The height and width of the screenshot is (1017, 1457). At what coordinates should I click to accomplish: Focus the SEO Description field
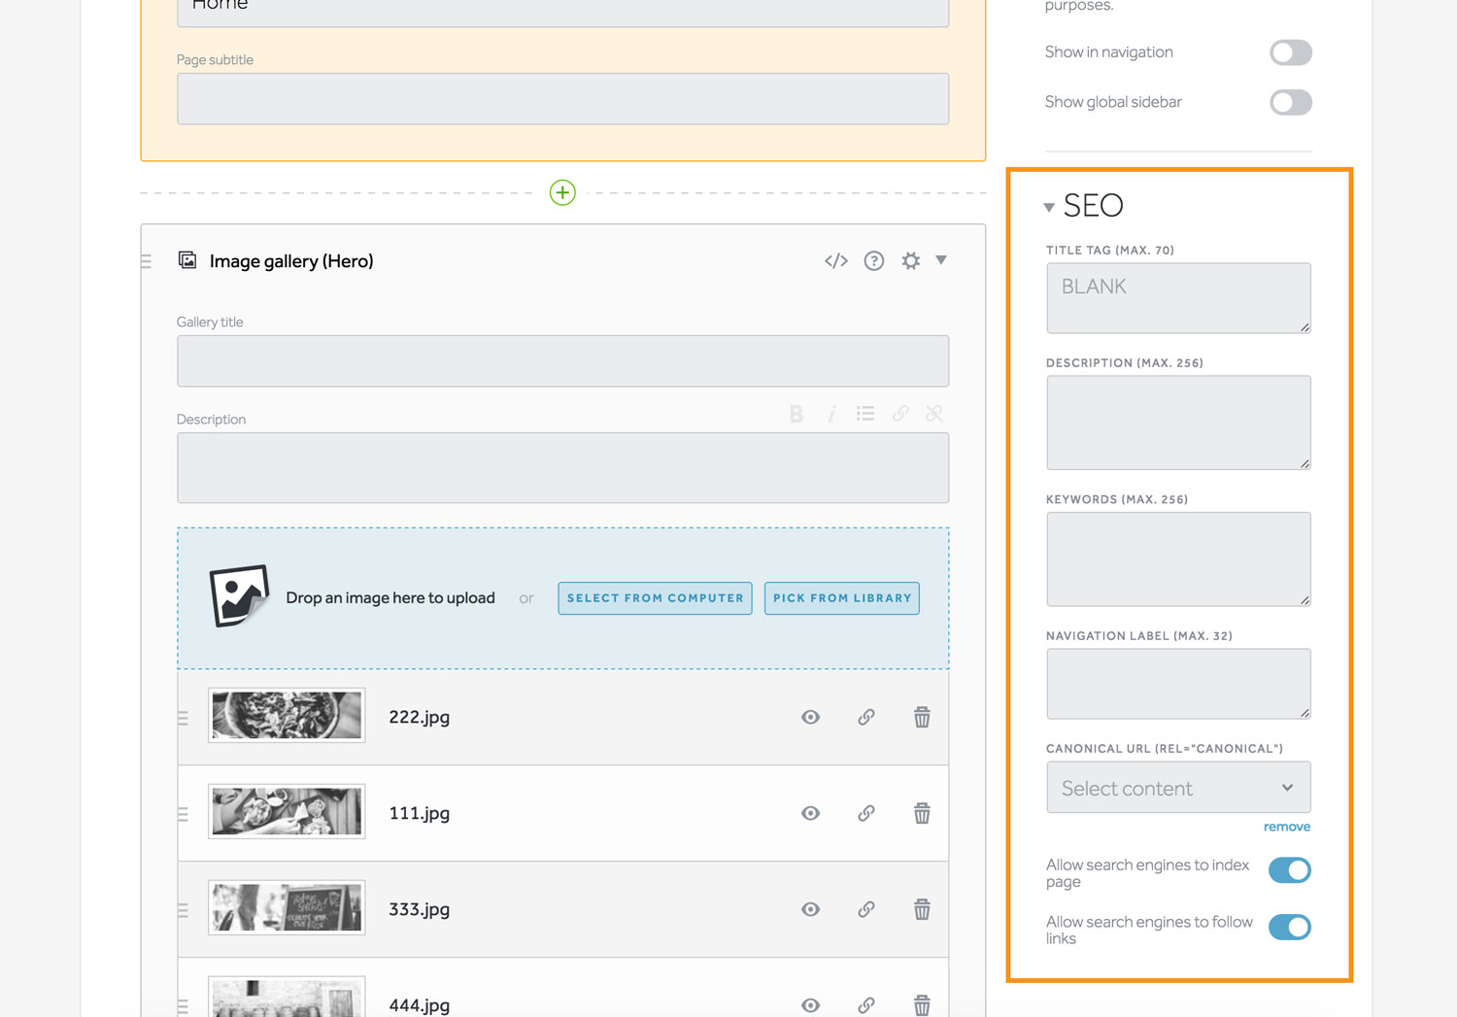coord(1178,423)
